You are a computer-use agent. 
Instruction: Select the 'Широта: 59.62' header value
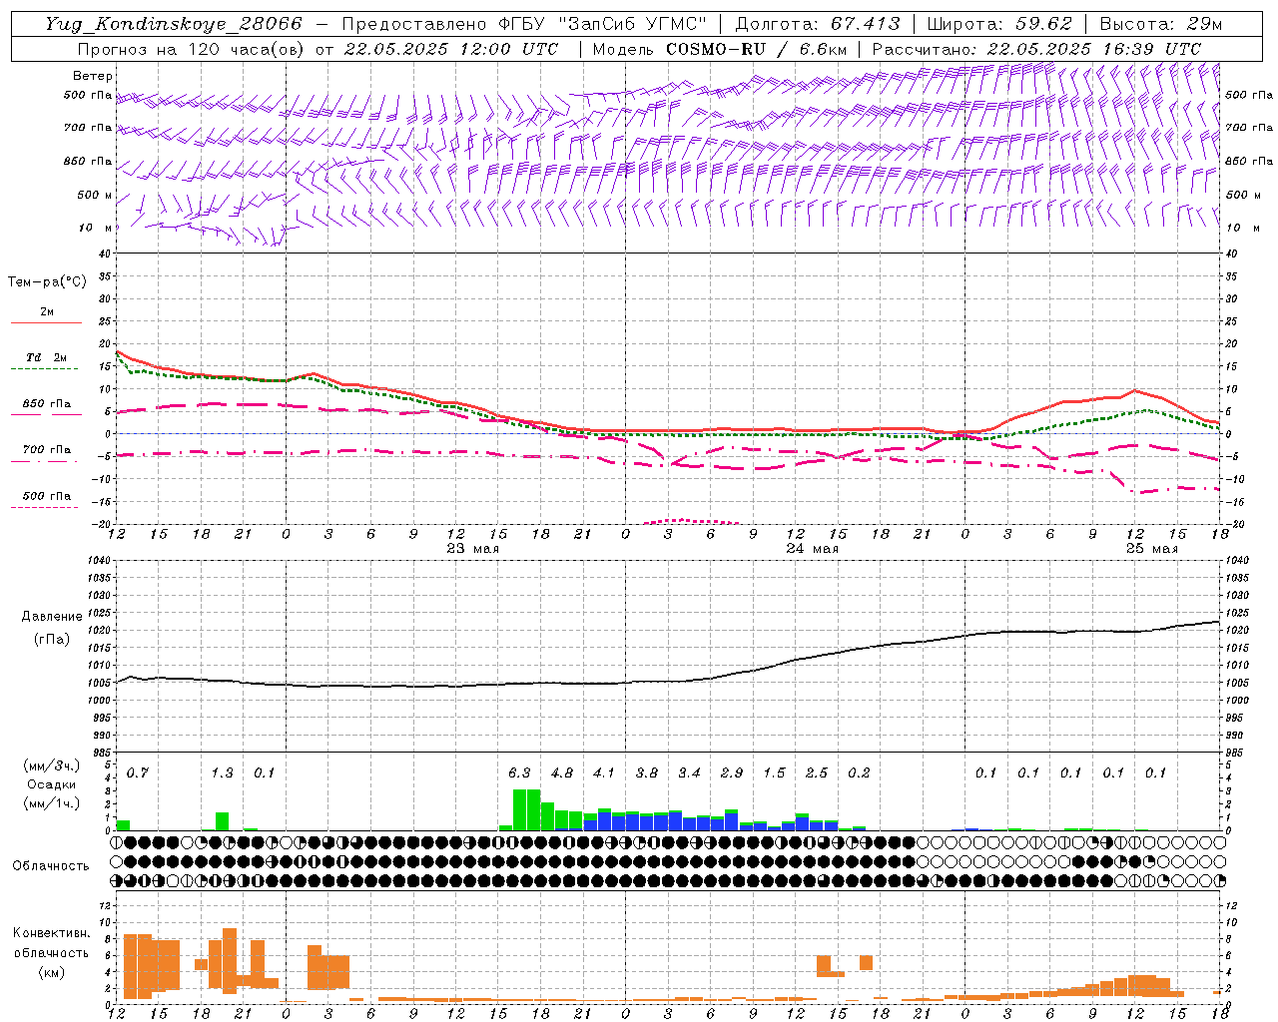click(x=999, y=24)
